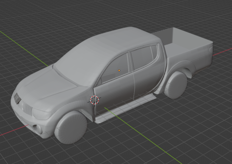Click the truck's rear wheel
This screenshot has height=164, width=232.
click(176, 85)
